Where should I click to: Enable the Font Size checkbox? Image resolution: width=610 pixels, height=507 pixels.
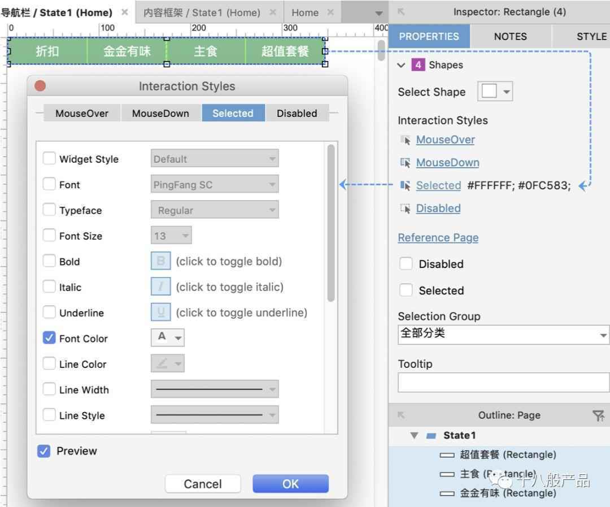49,236
